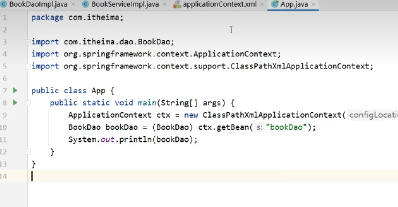Select the App.java tab

[294, 4]
